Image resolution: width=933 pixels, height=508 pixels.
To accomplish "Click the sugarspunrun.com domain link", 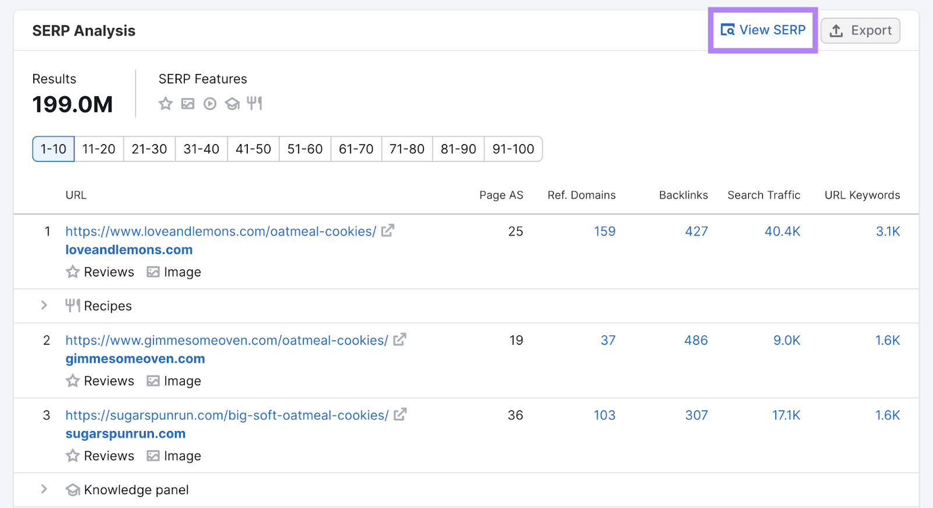I will (x=125, y=434).
